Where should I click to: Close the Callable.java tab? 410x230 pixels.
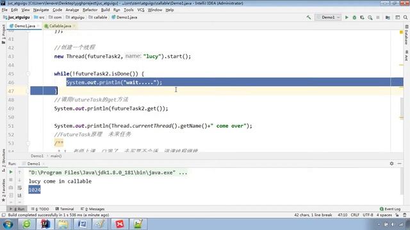pos(74,26)
